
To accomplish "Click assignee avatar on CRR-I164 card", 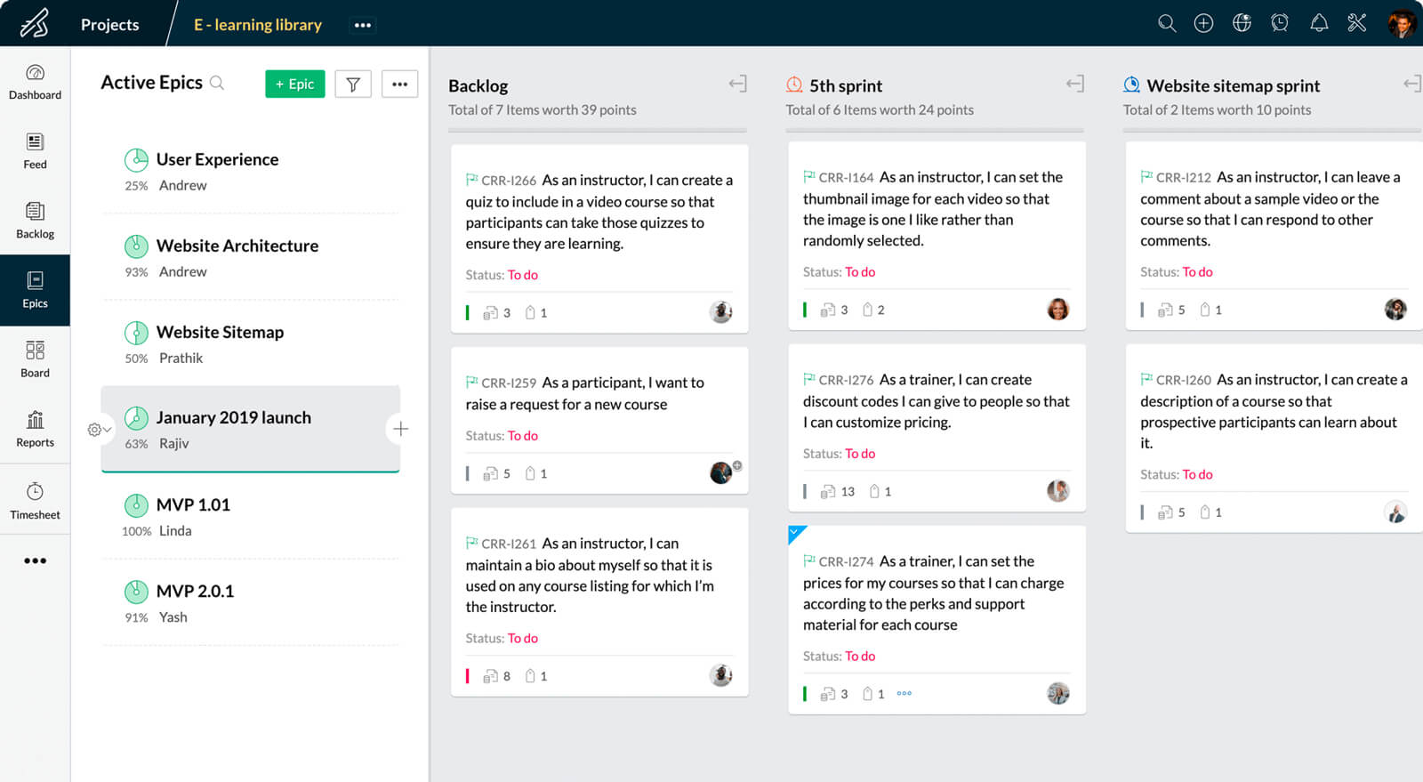I will (1057, 310).
